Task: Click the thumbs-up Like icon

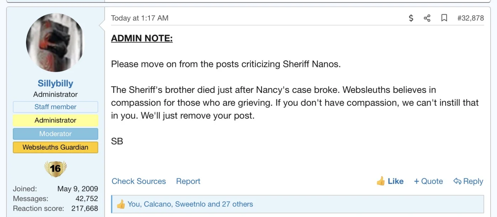Action: point(381,181)
